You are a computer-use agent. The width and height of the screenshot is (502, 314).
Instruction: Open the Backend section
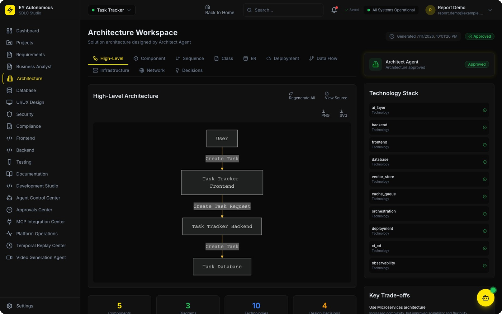coord(40,150)
